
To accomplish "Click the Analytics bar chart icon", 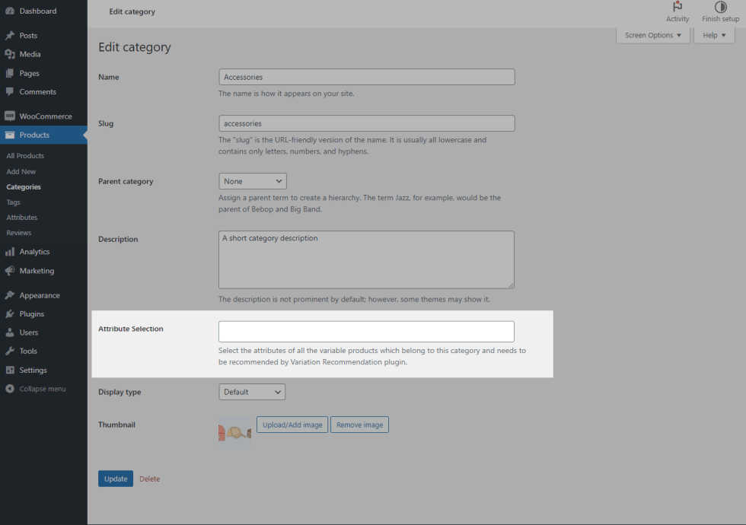I will (9, 252).
